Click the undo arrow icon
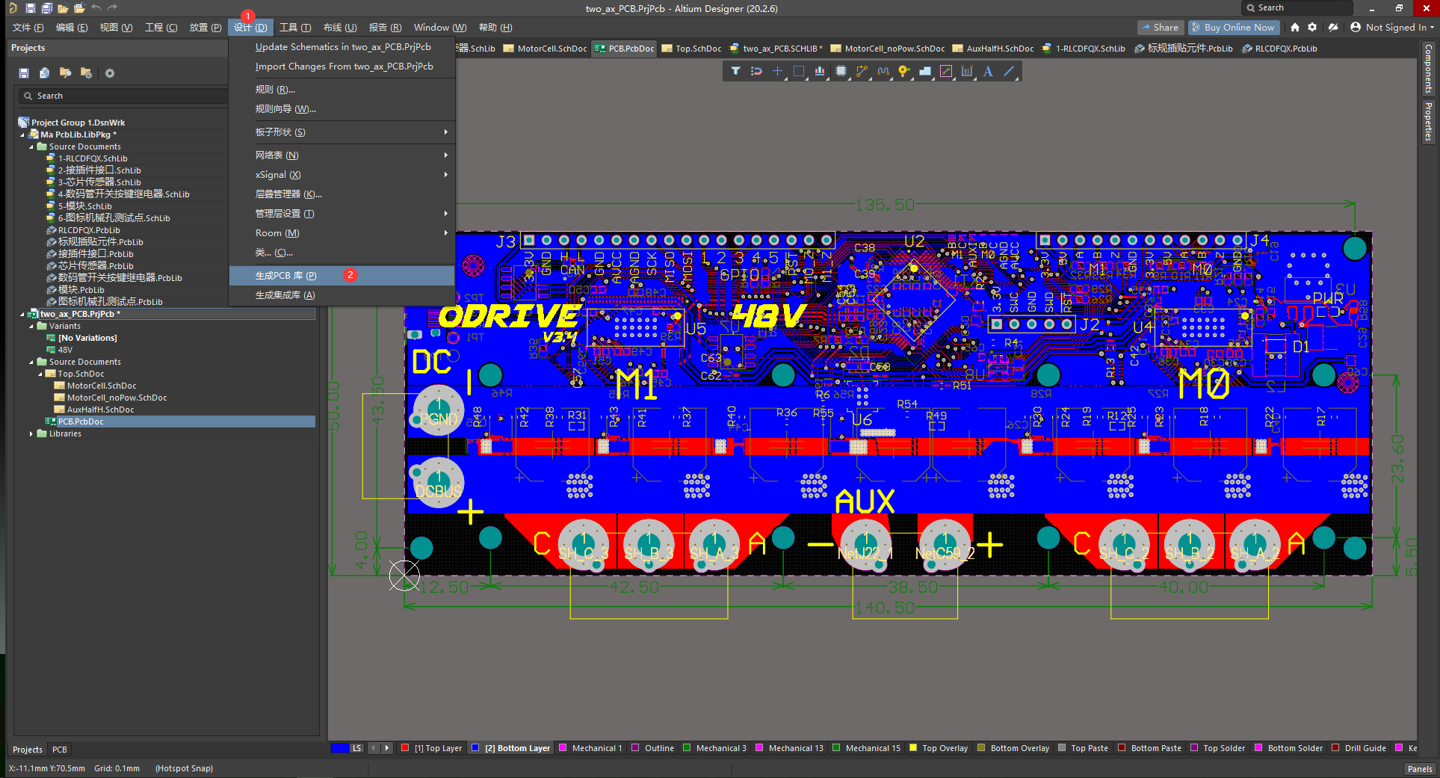This screenshot has height=778, width=1440. point(96,8)
